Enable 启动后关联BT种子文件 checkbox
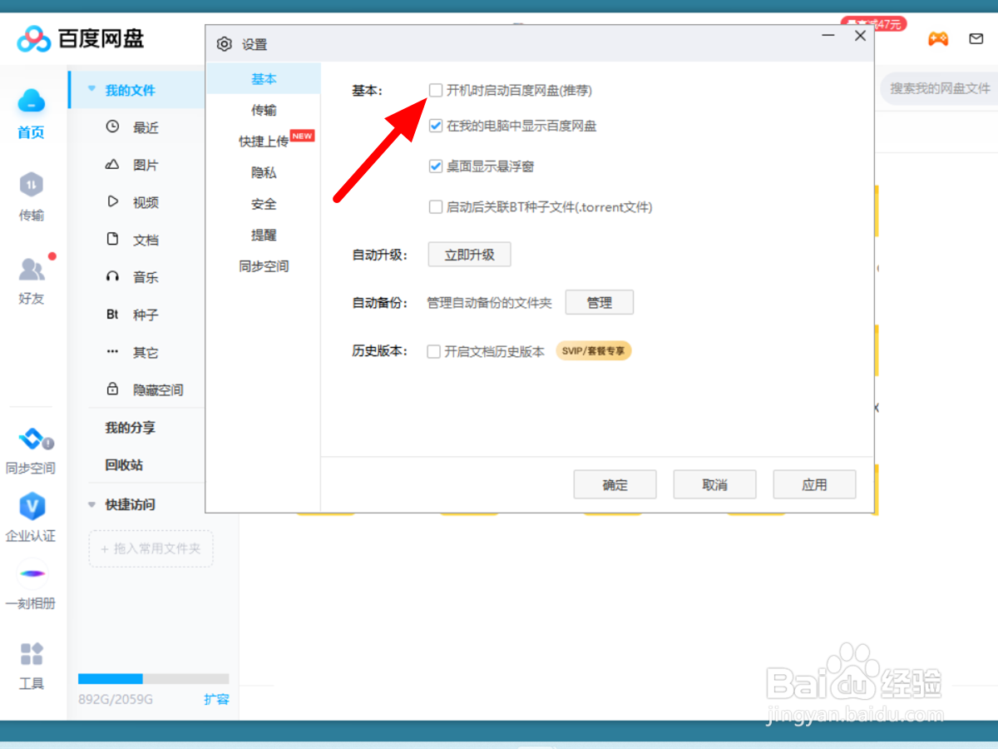 (x=436, y=206)
